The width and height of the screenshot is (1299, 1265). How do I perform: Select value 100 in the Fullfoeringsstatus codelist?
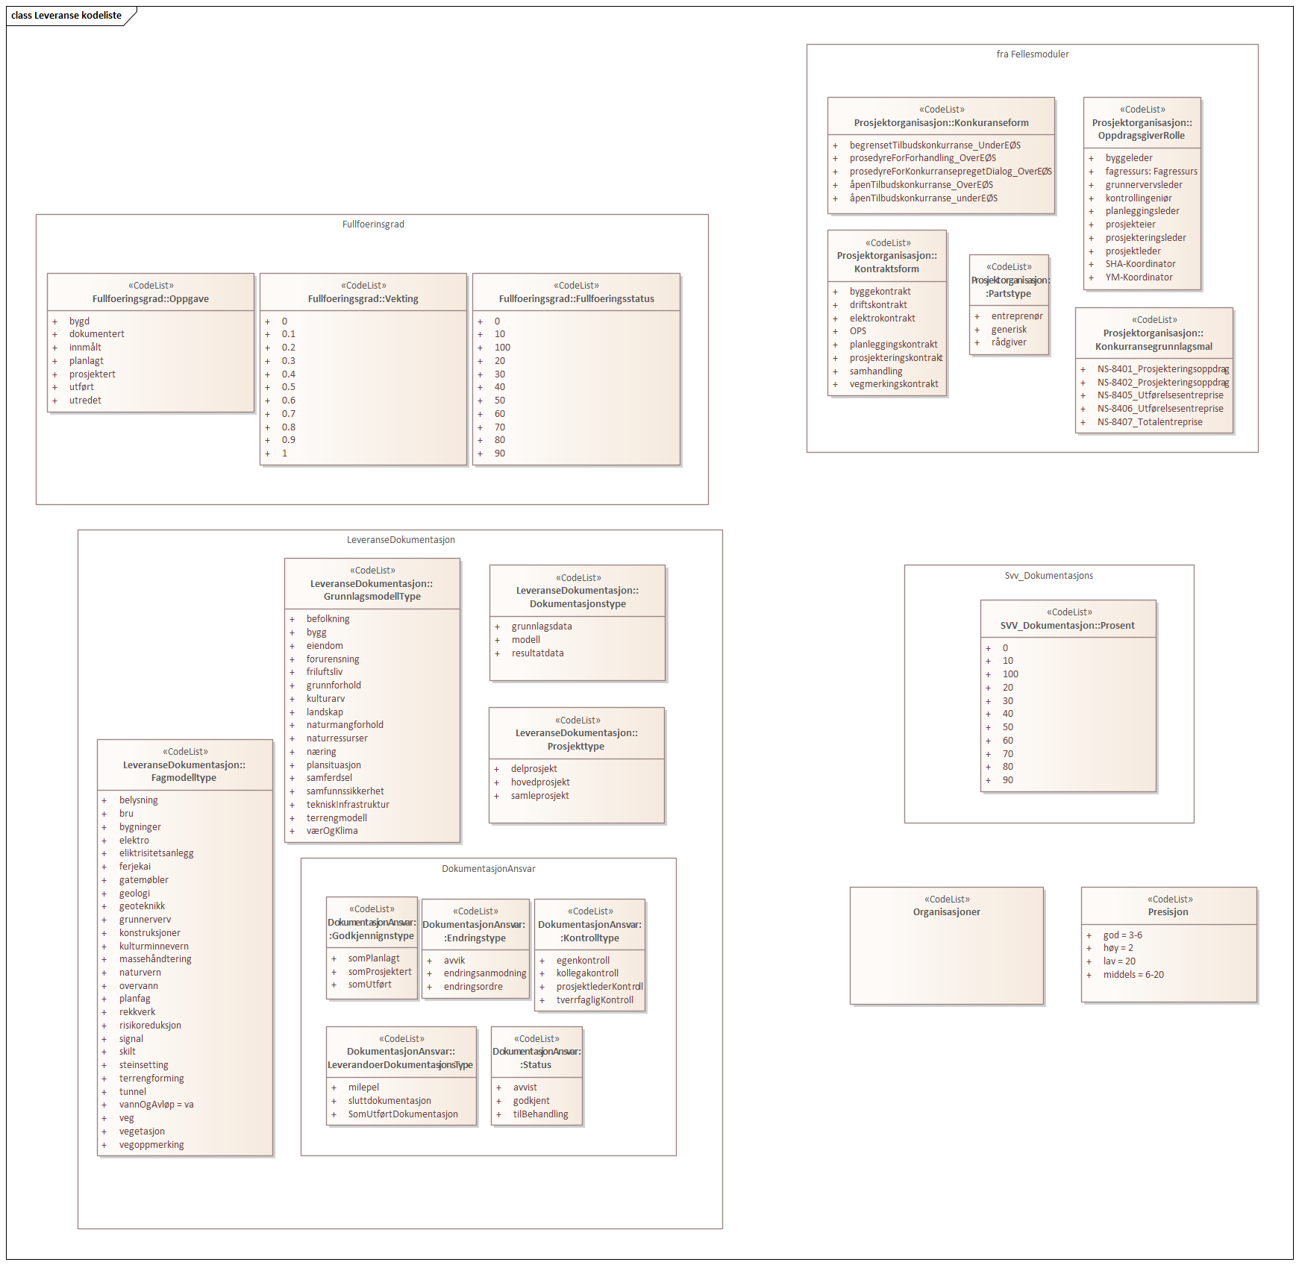pos(502,348)
